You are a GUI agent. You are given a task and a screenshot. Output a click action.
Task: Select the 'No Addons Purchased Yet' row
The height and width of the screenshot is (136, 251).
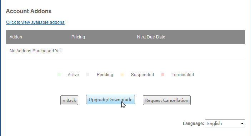(126, 51)
